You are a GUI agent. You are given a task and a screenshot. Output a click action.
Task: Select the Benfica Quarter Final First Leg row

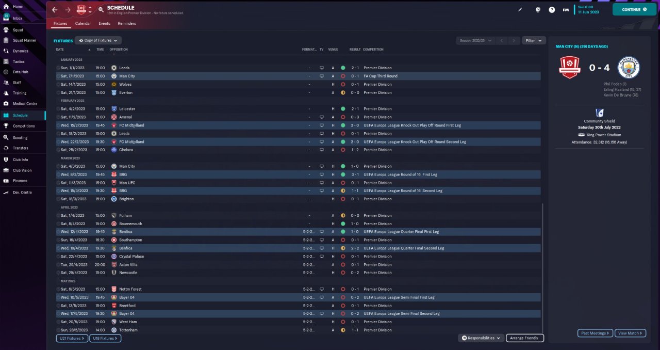point(298,232)
